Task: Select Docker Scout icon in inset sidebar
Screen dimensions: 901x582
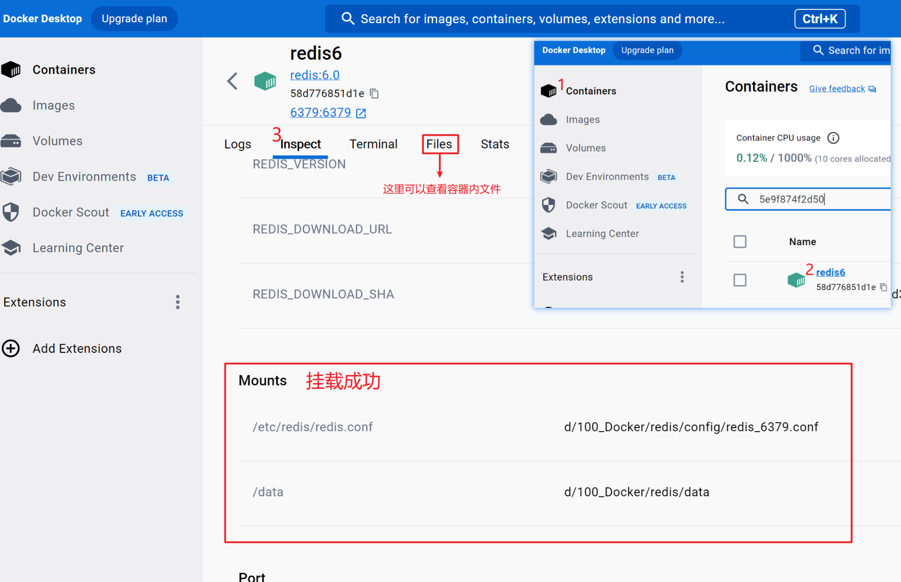Action: pos(549,205)
